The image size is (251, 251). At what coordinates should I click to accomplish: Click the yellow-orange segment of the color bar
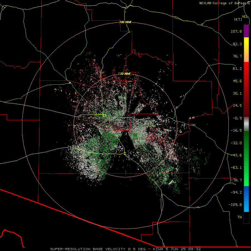click(246, 50)
